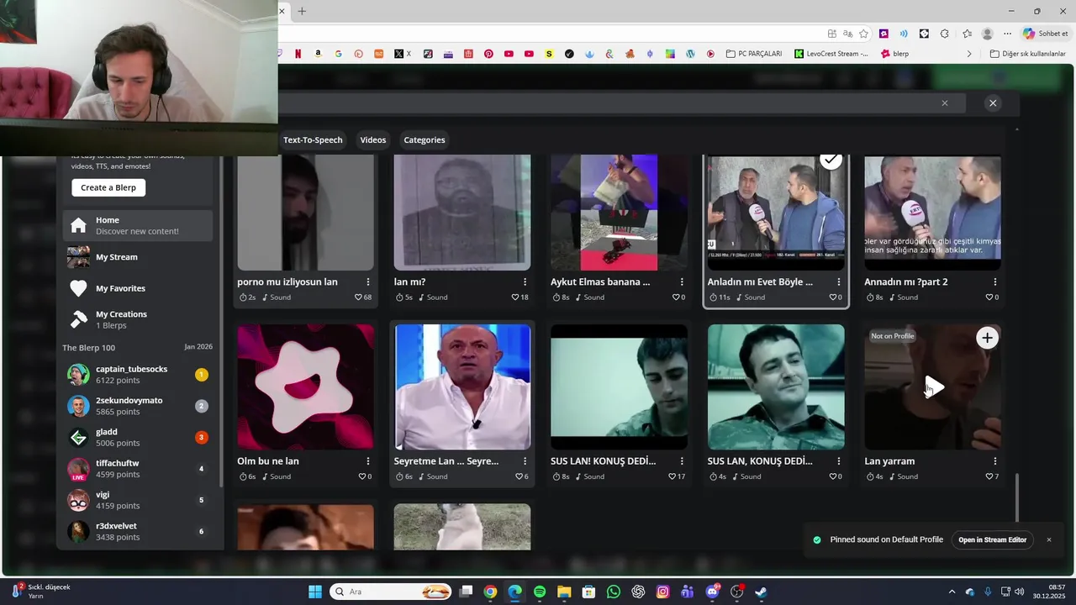Open Netflix bookmark in bookmarks bar
The height and width of the screenshot is (605, 1076).
point(298,54)
